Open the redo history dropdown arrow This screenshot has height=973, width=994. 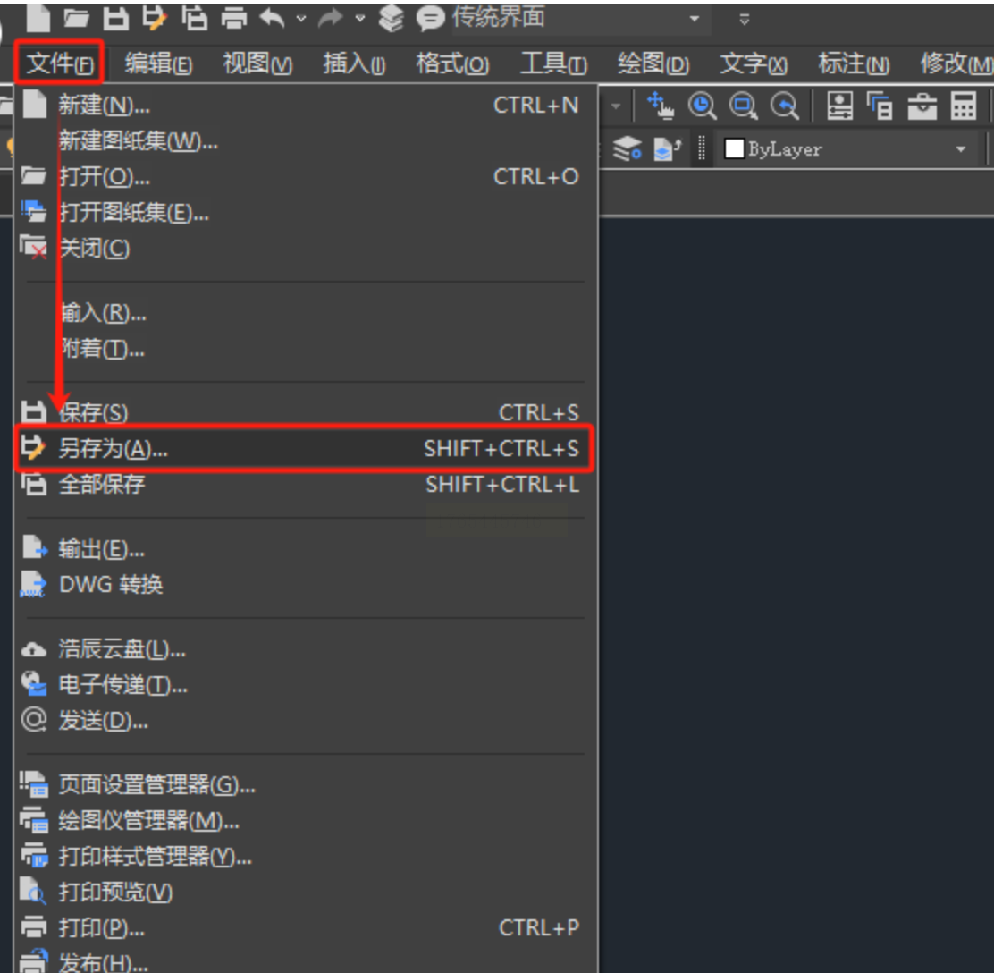pyautogui.click(x=360, y=19)
